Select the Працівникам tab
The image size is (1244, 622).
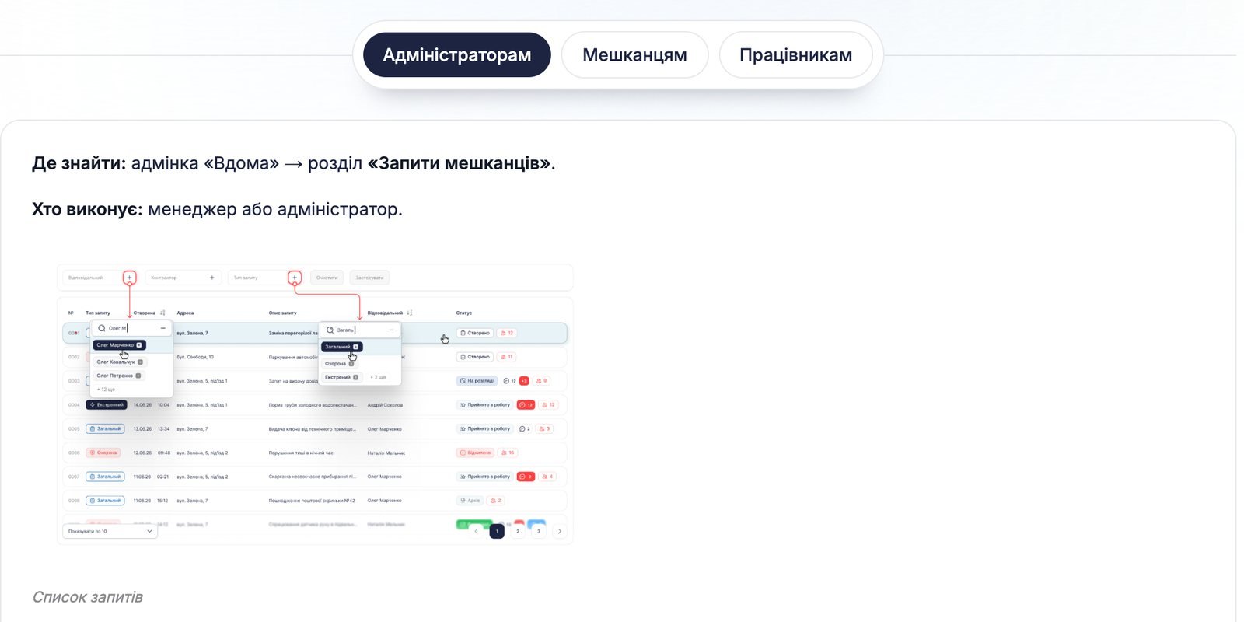(795, 55)
